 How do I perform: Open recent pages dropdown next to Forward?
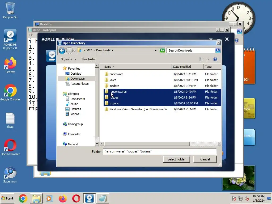point(74,51)
